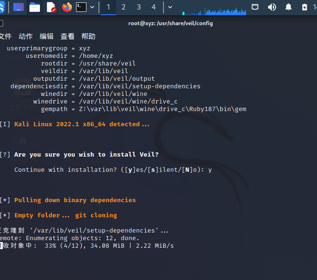Open the 查看 (View) terminal menu
The image size is (317, 280).
pyautogui.click(x=67, y=37)
